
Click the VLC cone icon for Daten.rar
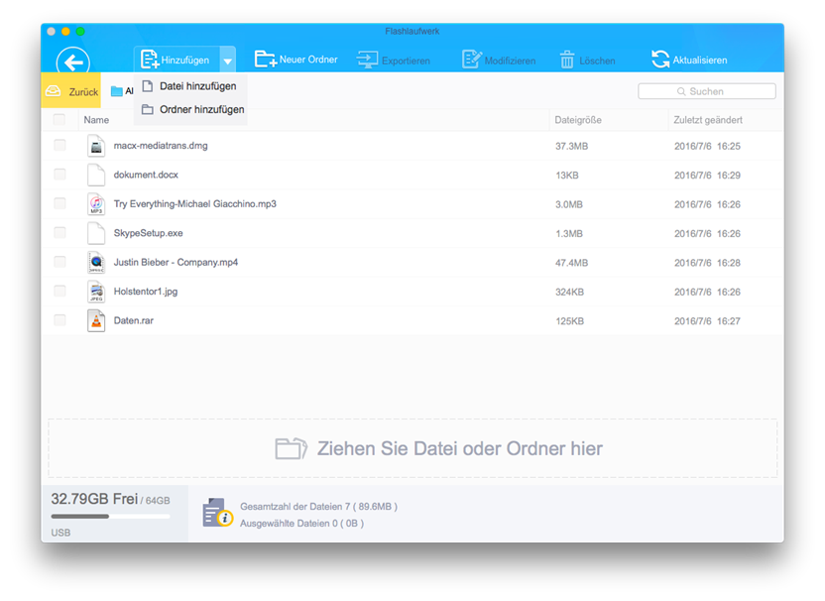(96, 320)
